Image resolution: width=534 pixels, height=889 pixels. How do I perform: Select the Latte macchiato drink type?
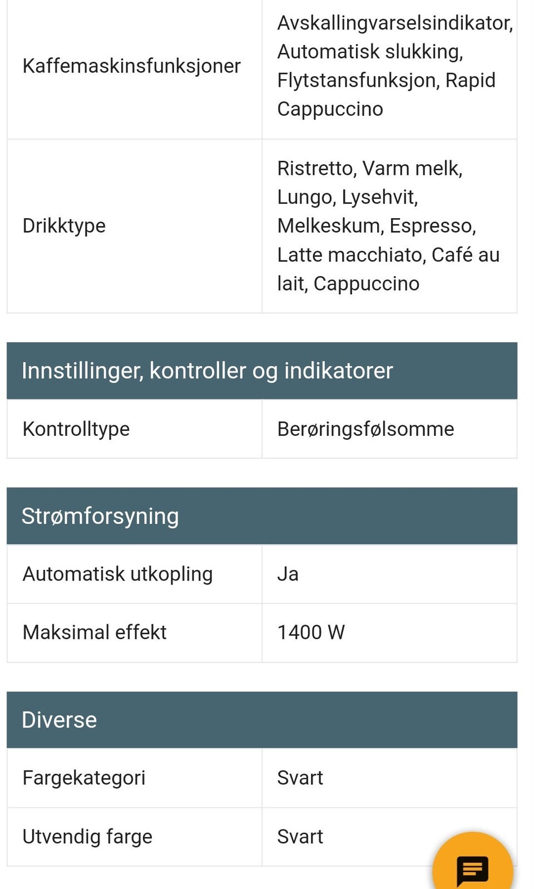coord(348,254)
